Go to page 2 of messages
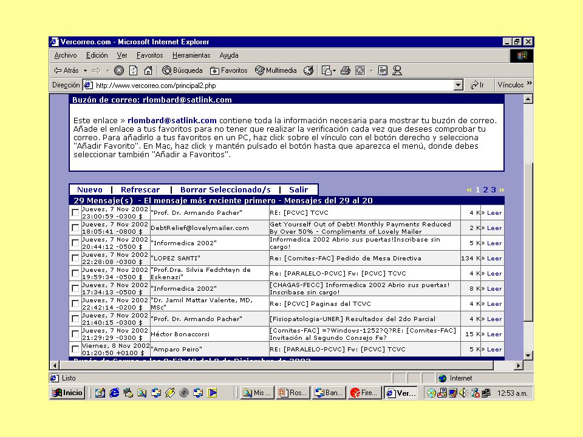The height and width of the screenshot is (437, 583). 485,189
